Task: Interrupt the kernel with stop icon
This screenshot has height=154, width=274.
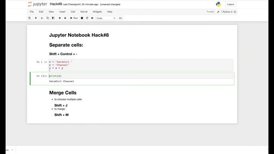Action: tap(82, 18)
